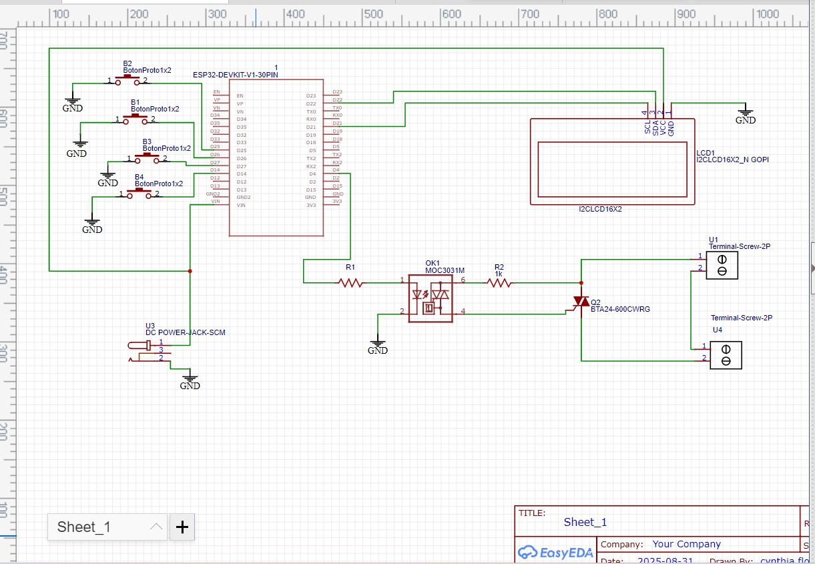Select the I2C LCD 16x2 display component
815x564 pixels.
point(611,162)
